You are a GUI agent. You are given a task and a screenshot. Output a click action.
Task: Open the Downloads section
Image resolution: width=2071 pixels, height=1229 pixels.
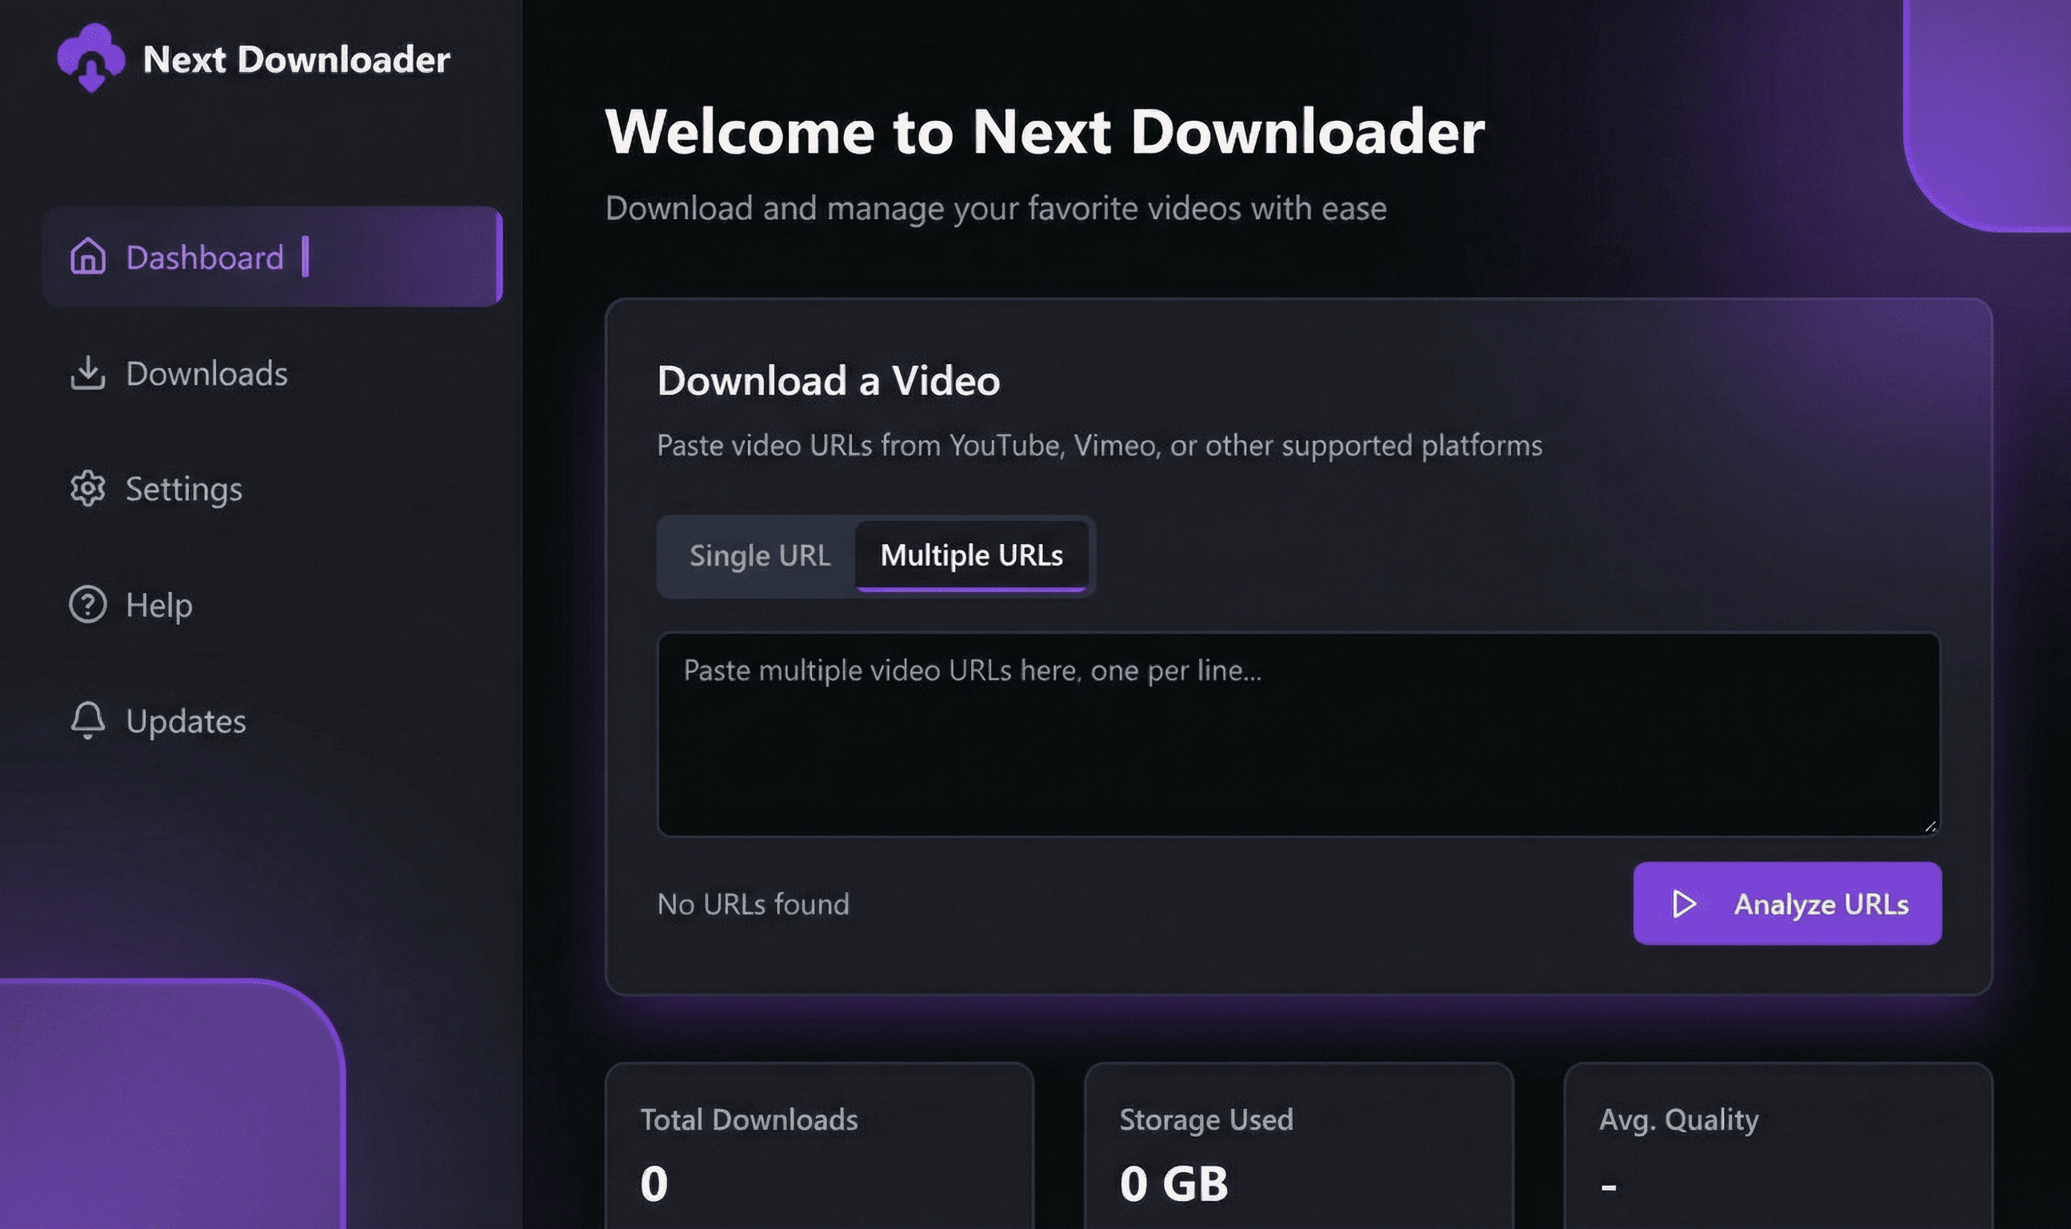tap(208, 374)
